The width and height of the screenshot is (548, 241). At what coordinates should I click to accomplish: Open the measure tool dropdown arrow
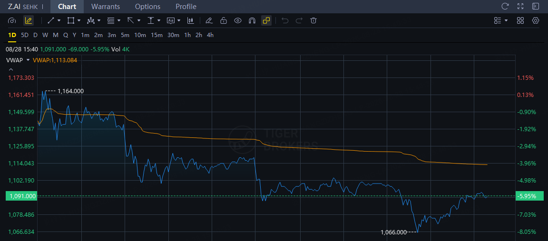159,20
